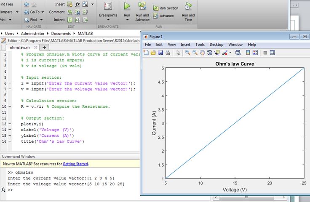Toggle Insert Colorbar in Figure toolbar
The height and width of the screenshot is (202, 310).
click(x=248, y=53)
